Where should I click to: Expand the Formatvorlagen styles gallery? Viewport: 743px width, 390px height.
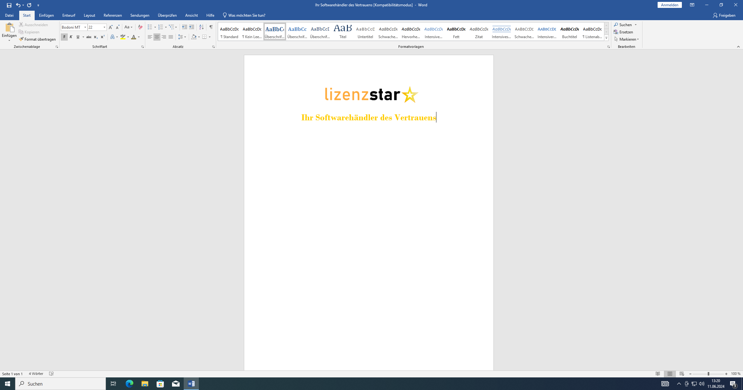[x=606, y=38]
